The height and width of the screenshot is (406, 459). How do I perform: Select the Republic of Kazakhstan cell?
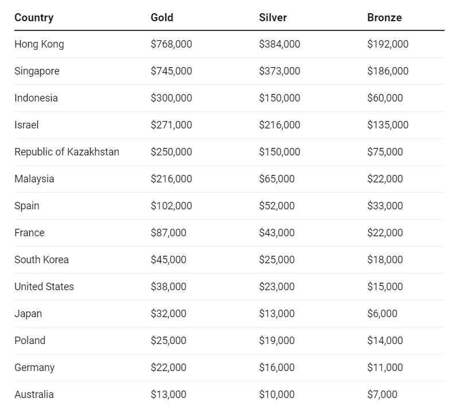coord(67,152)
